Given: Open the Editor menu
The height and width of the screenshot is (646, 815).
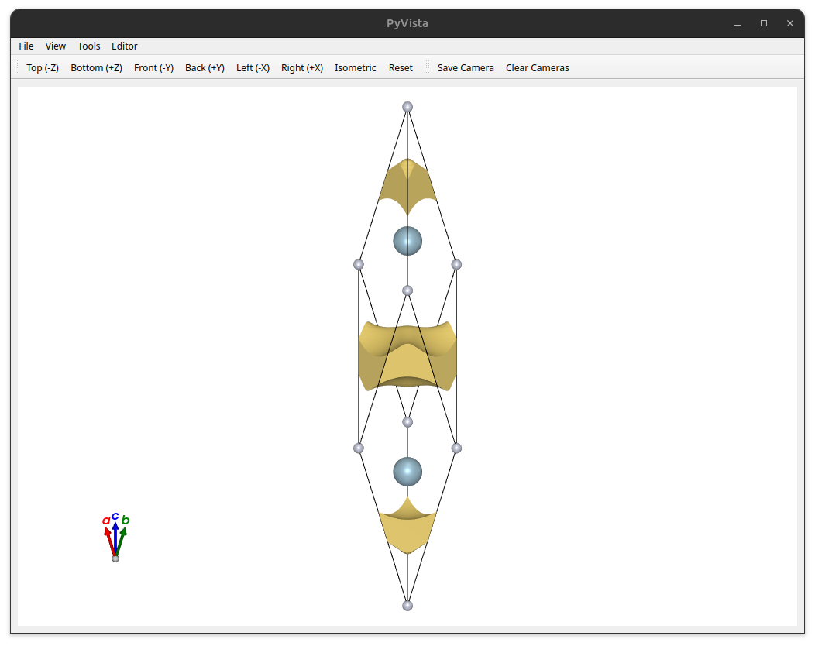Looking at the screenshot, I should click(124, 46).
